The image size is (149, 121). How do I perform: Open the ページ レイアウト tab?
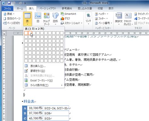click(x=48, y=9)
